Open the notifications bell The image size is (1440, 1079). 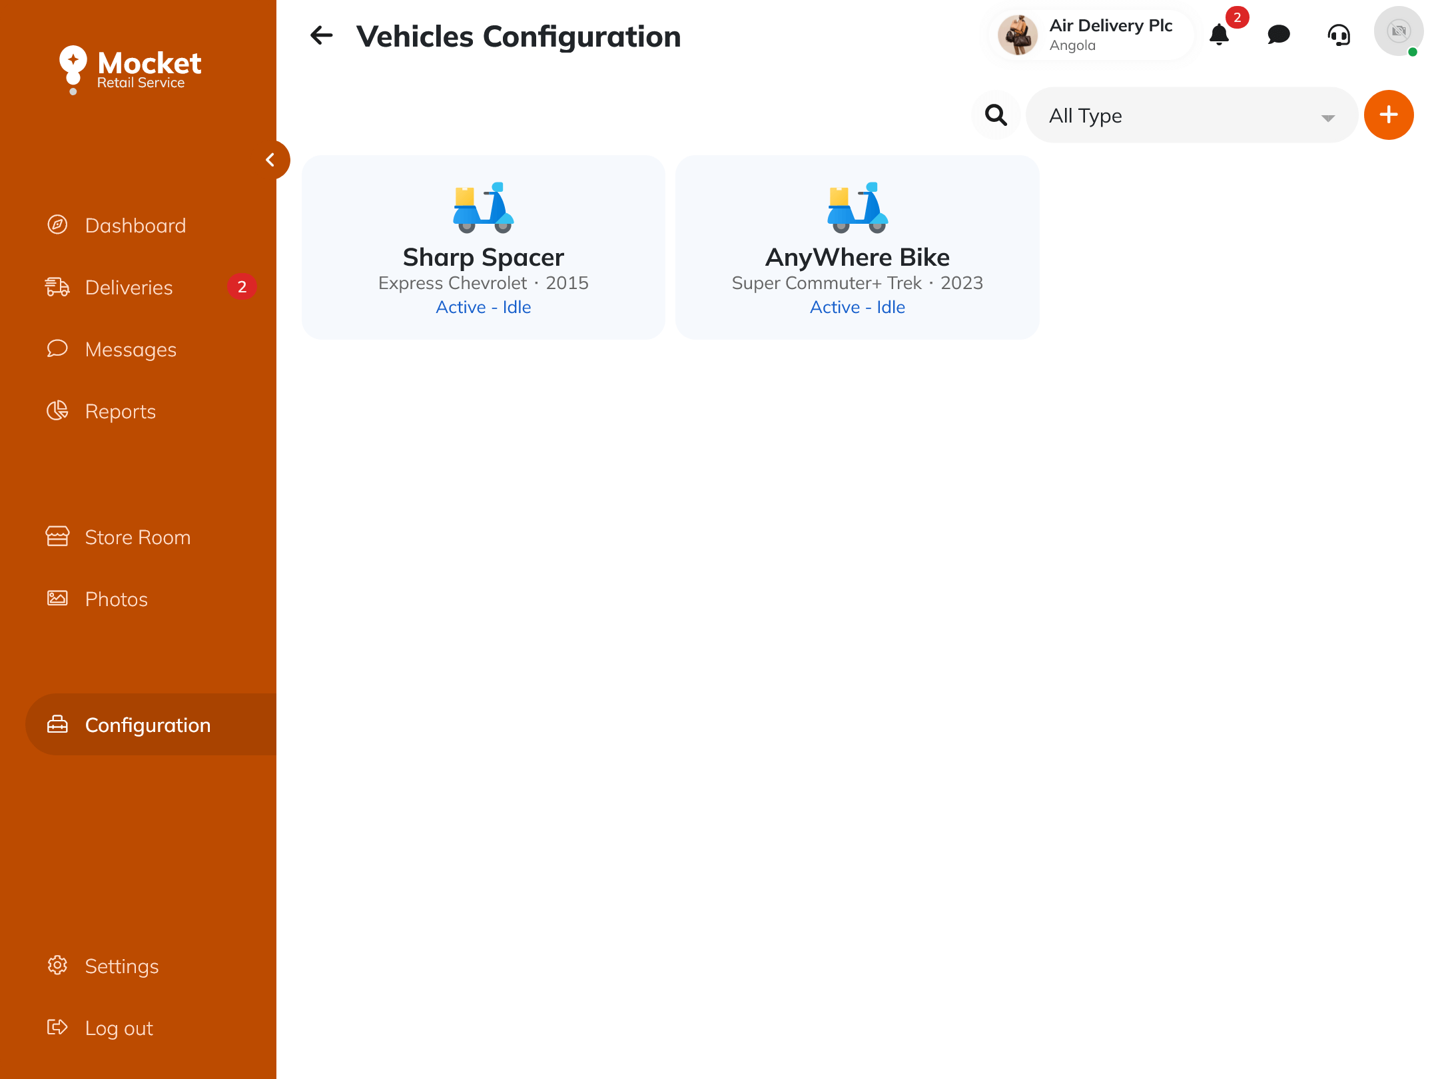point(1219,34)
